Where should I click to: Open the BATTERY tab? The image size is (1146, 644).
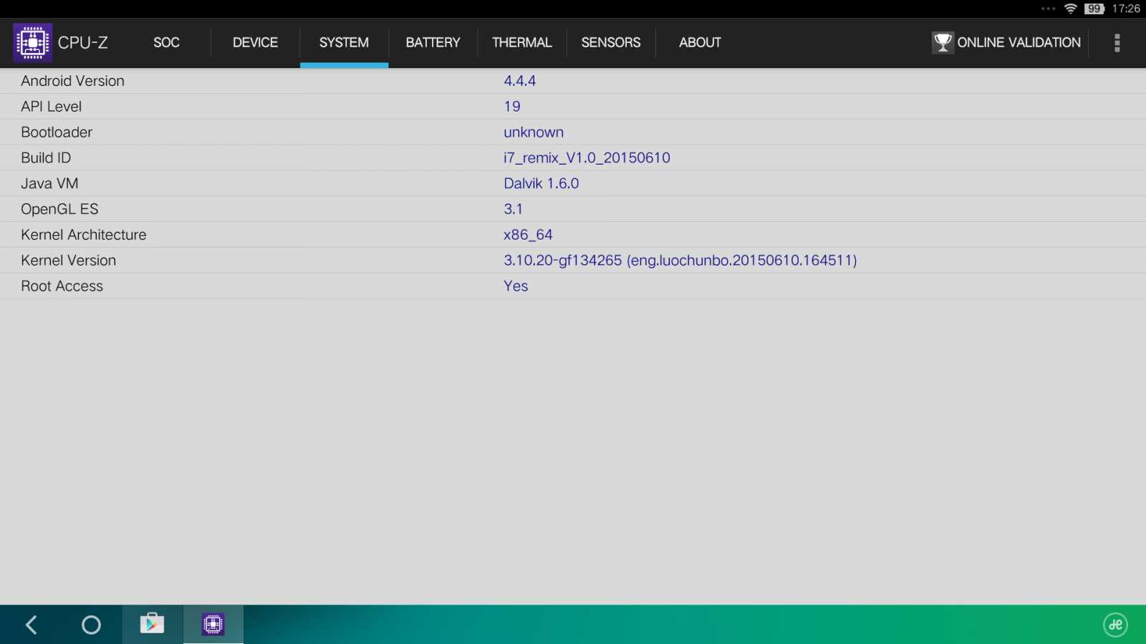tap(433, 42)
